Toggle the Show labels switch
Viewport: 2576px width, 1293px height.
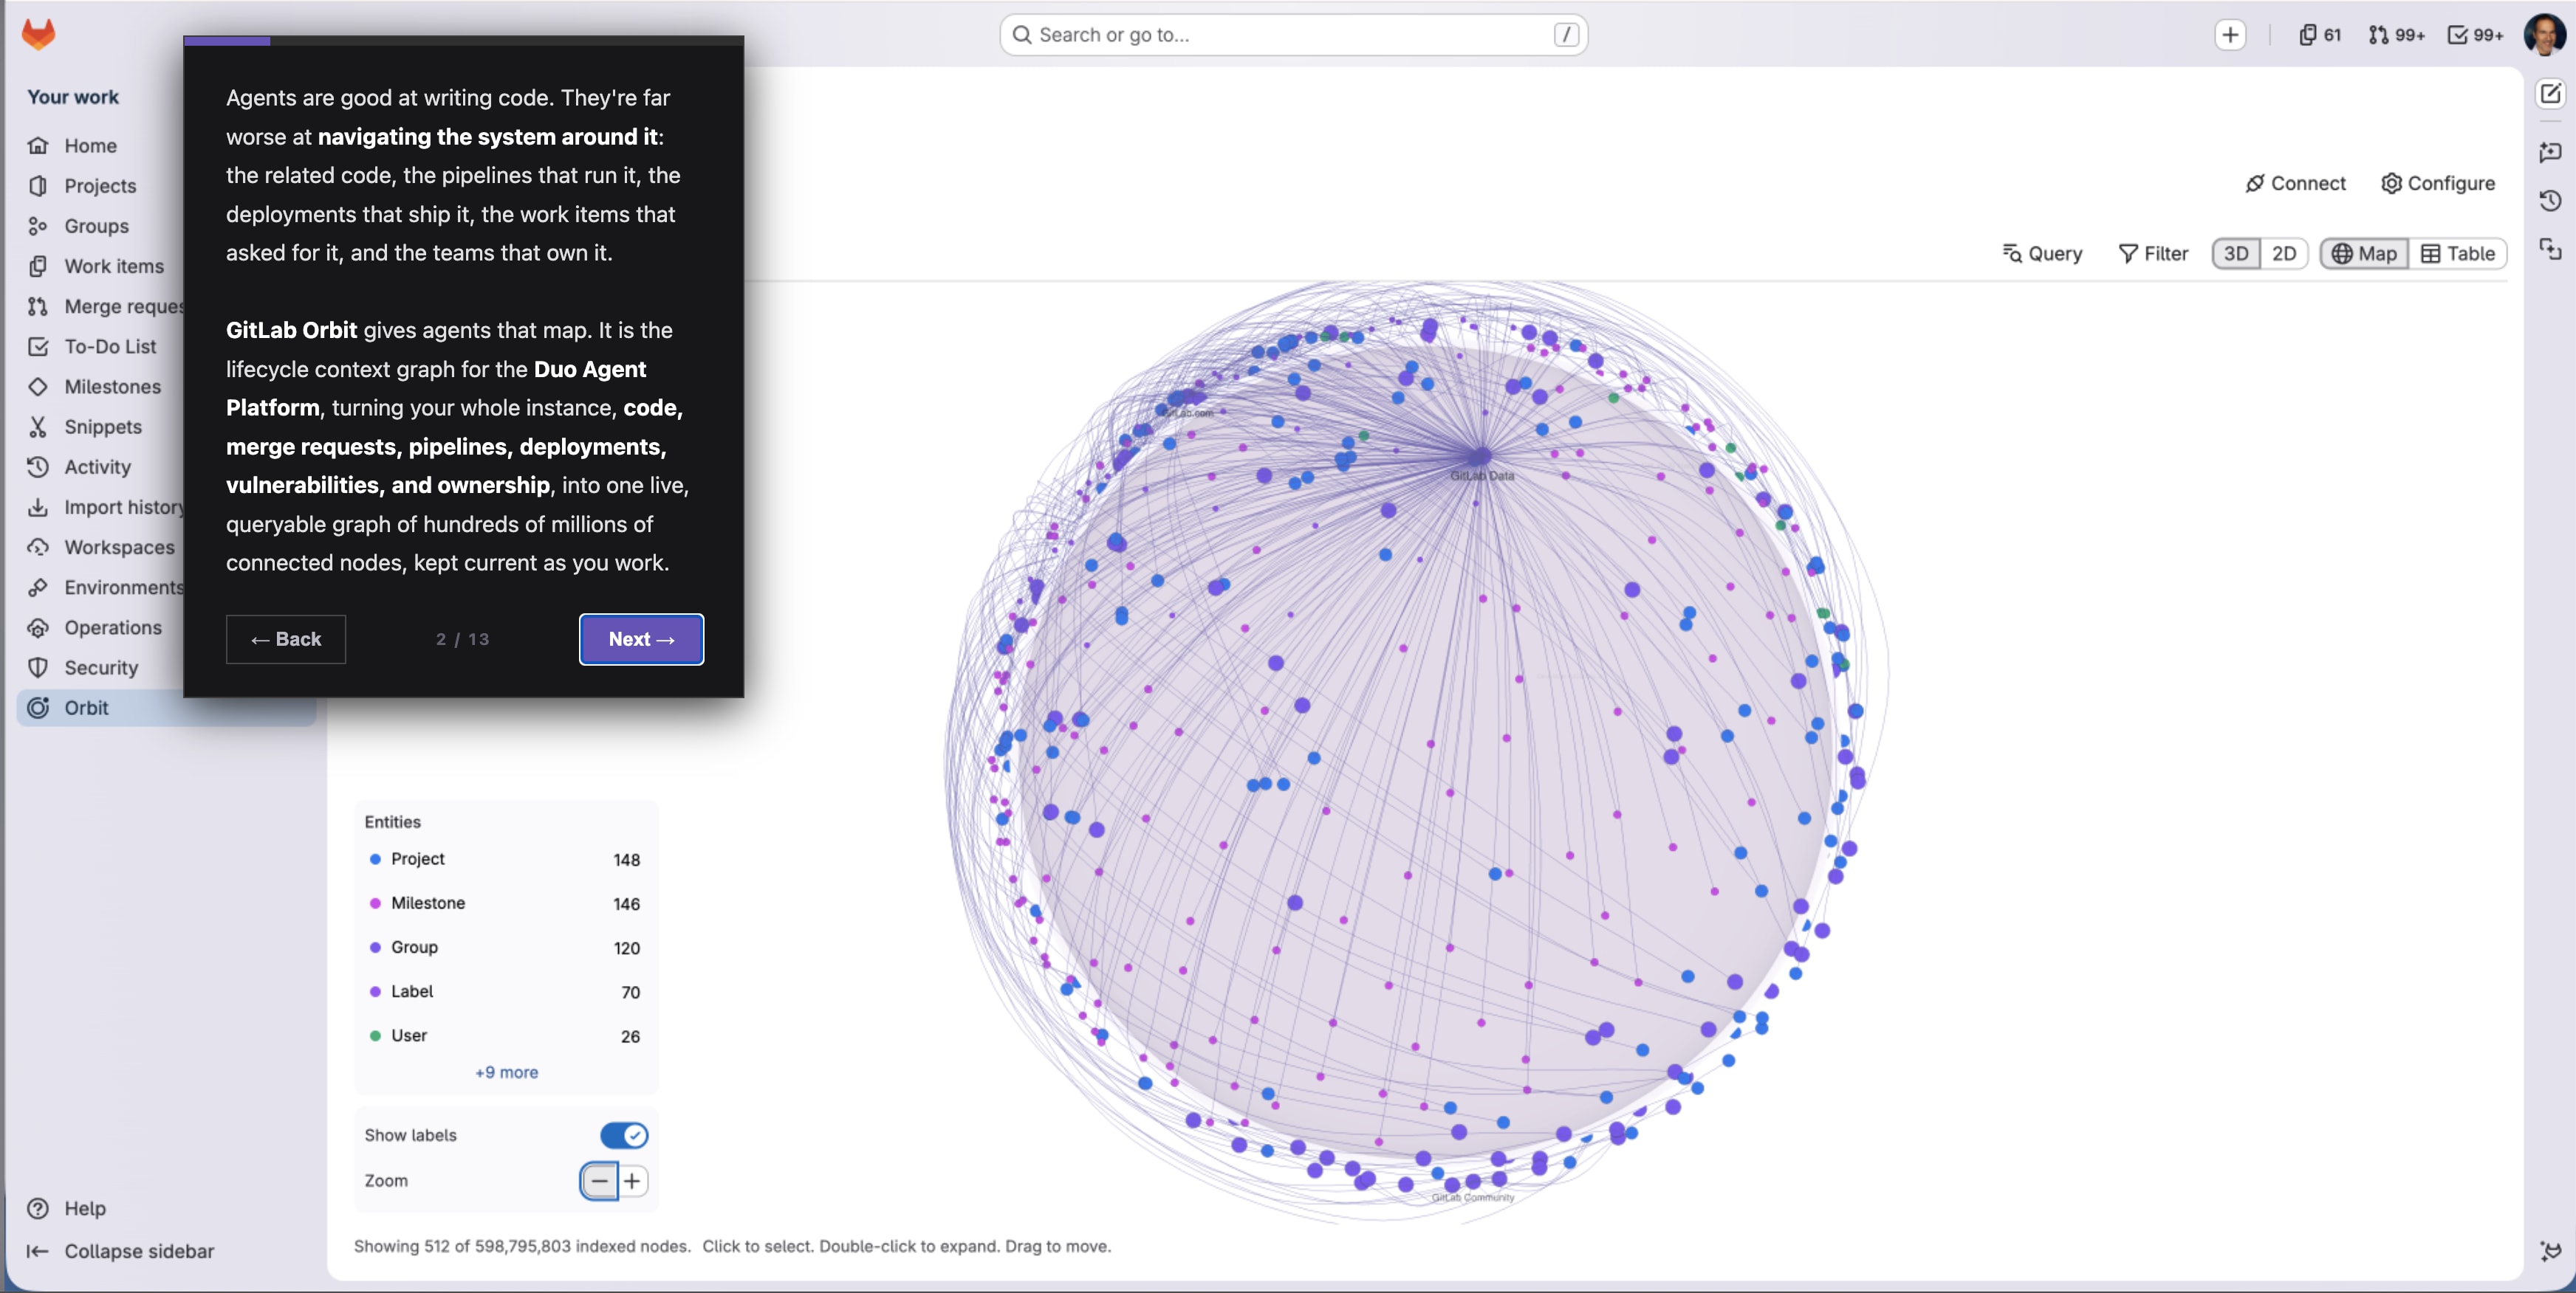point(624,1135)
